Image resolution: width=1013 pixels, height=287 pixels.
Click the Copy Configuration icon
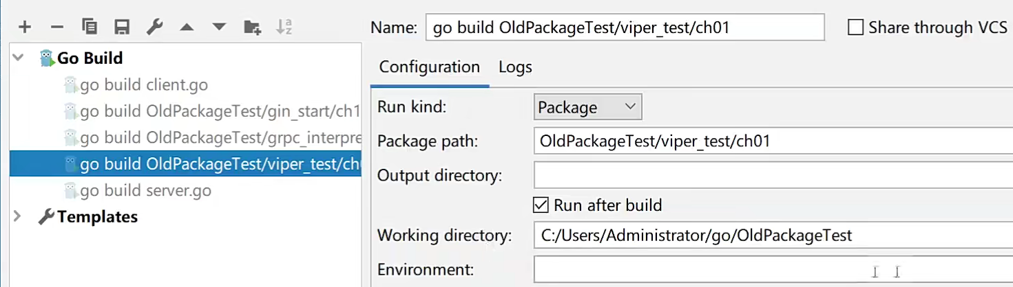90,27
